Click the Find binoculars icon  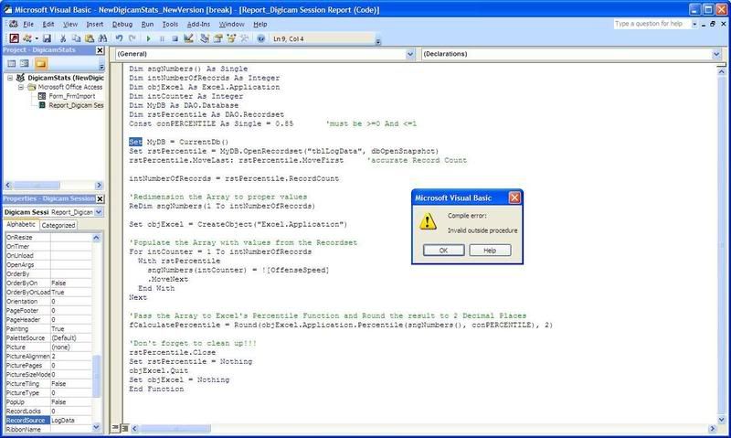(x=102, y=38)
